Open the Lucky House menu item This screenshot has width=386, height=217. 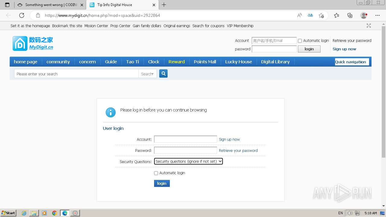239,62
